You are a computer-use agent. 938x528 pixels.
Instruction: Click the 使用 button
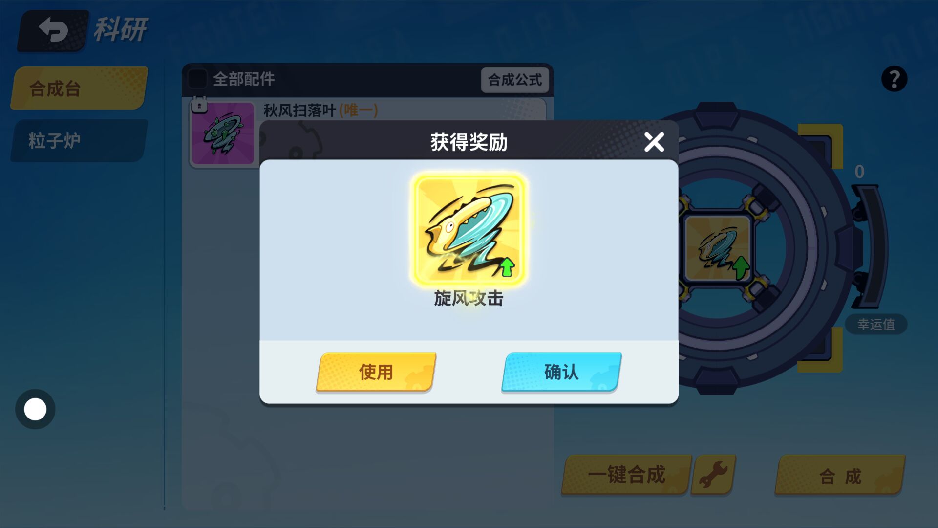376,372
